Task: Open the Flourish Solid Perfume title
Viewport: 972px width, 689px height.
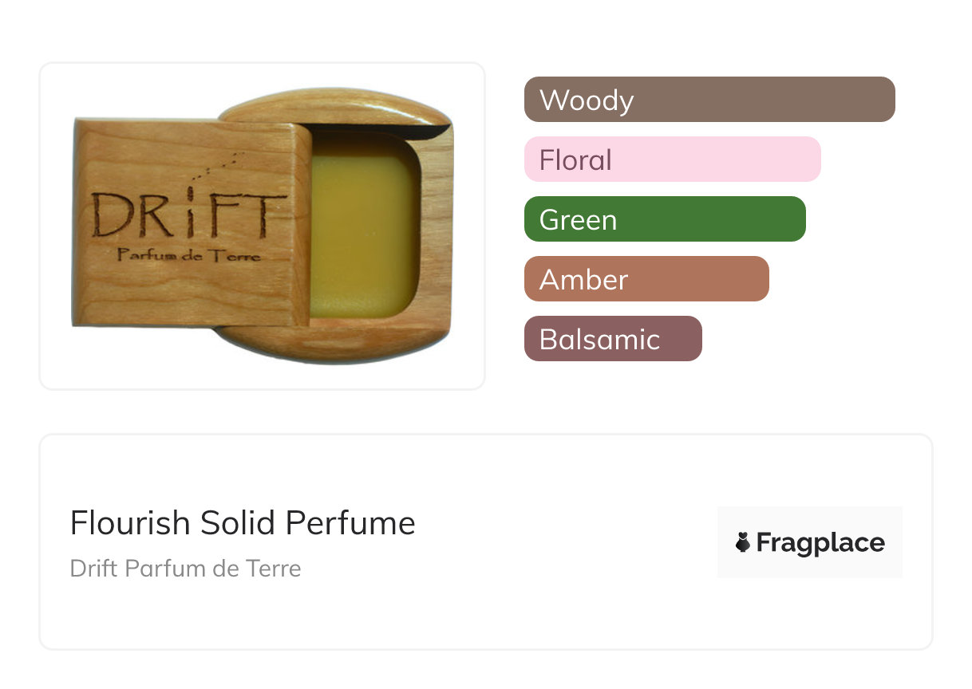Action: tap(243, 523)
